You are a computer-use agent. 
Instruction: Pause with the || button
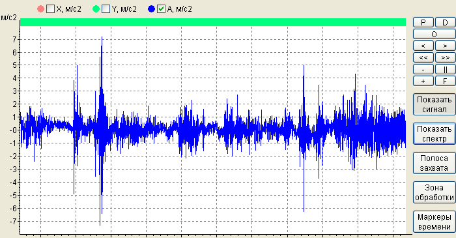click(x=445, y=69)
